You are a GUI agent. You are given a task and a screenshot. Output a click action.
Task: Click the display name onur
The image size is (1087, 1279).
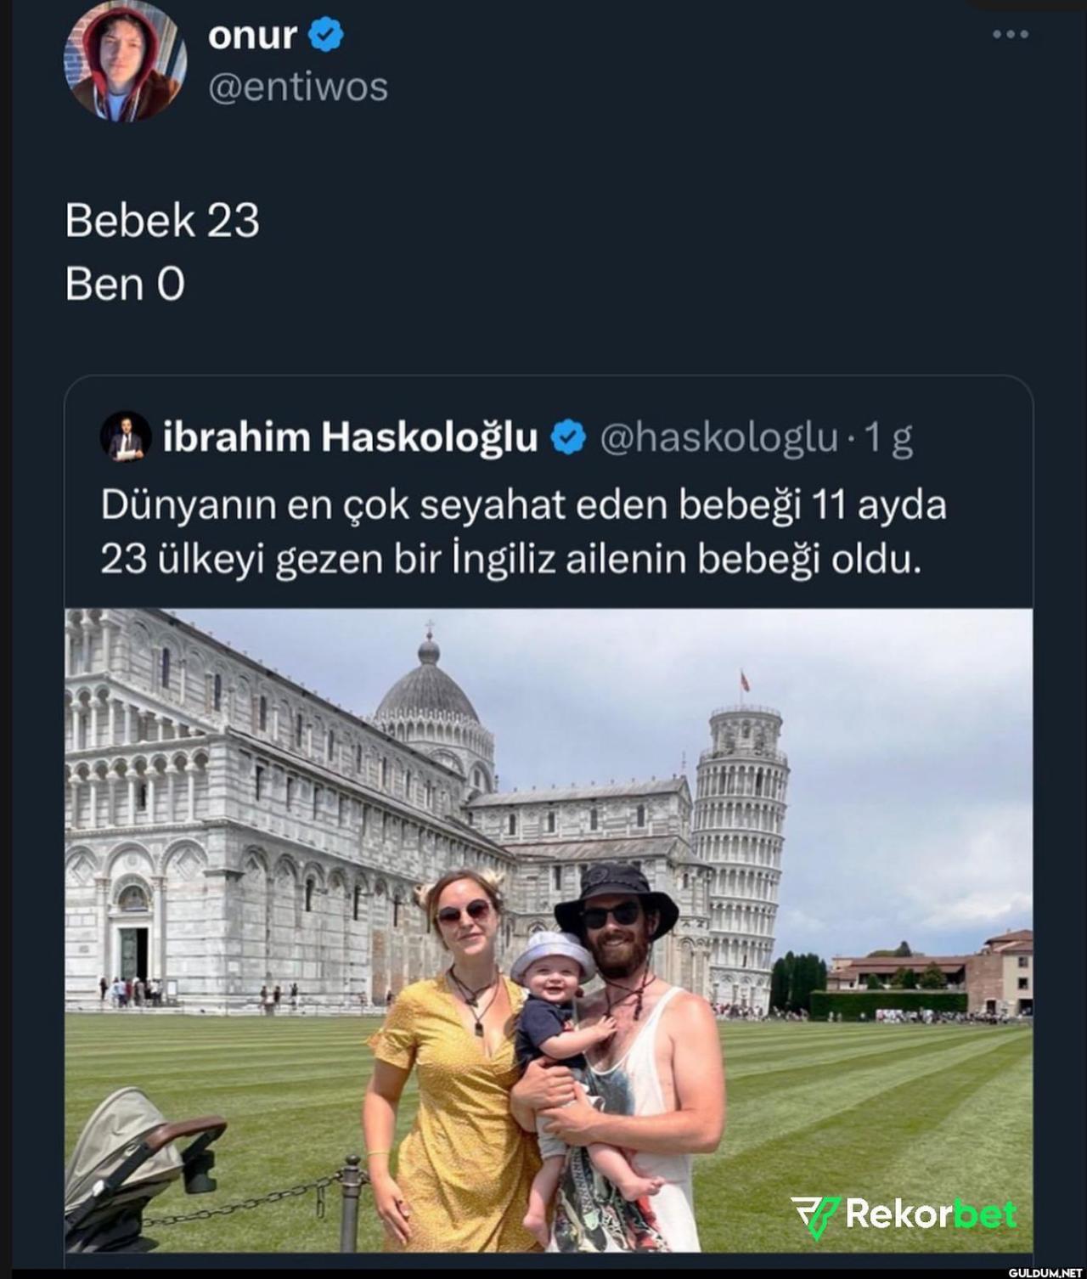252,36
